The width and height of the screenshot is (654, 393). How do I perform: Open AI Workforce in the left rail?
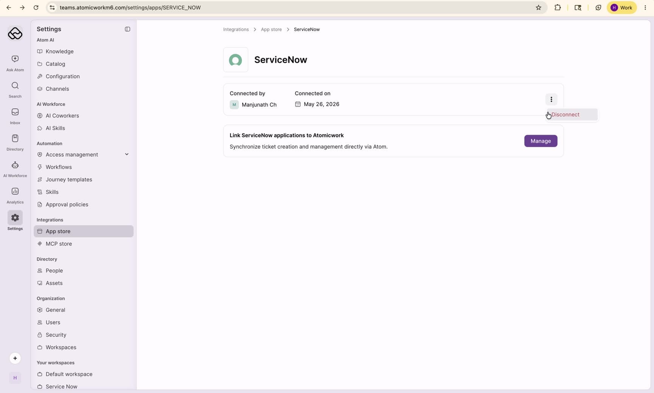pyautogui.click(x=15, y=169)
